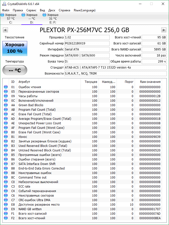
Task: Click the Хорошо 100 % health status button
Action: [15, 48]
